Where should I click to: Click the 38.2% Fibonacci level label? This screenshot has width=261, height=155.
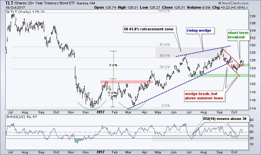(x=165, y=67)
